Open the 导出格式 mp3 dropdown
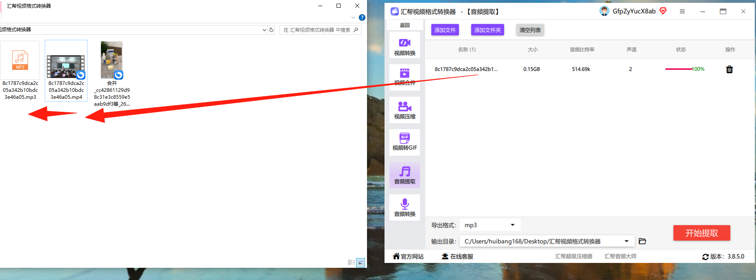The image size is (756, 280). tap(490, 225)
